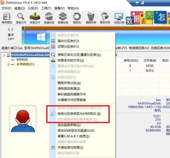This screenshot has width=170, height=158.
Task: Choose 转换分区表类型为MBR格式 in context menu
Action: (79, 114)
